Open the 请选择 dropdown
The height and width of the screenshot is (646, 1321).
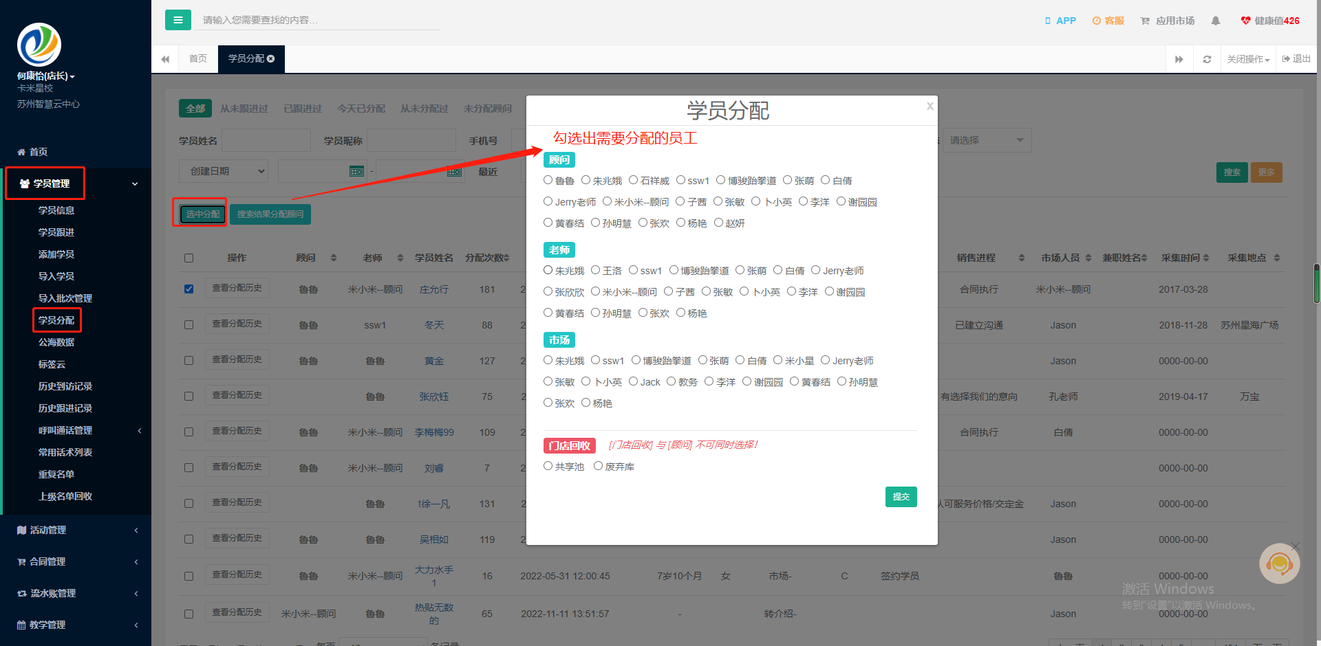[987, 140]
